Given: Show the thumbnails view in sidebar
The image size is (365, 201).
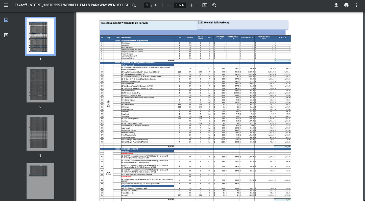Looking at the screenshot, I should (x=6, y=20).
